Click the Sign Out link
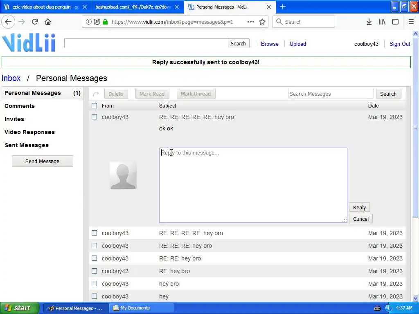Viewport: 419px width, 314px height. (x=400, y=44)
